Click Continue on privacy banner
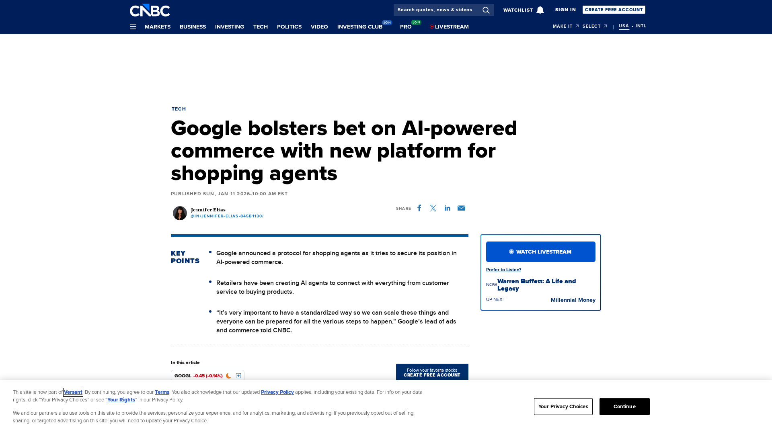772x434 pixels. [624, 407]
